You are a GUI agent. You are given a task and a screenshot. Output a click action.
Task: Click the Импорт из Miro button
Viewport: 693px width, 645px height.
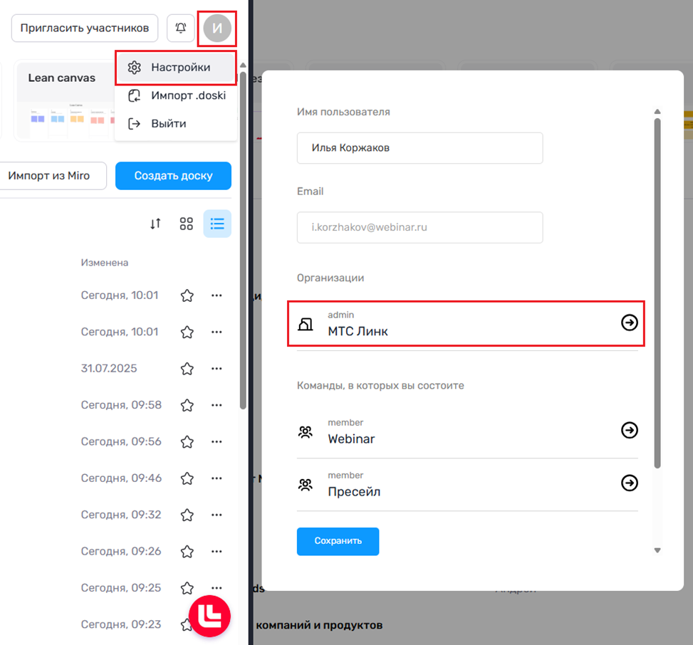52,176
